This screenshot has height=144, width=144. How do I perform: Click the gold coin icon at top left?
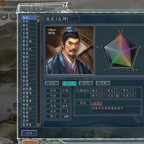[3, 3]
